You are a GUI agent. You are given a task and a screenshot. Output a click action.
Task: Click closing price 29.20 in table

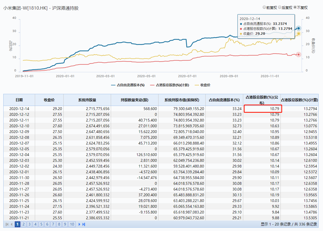click(x=57, y=109)
